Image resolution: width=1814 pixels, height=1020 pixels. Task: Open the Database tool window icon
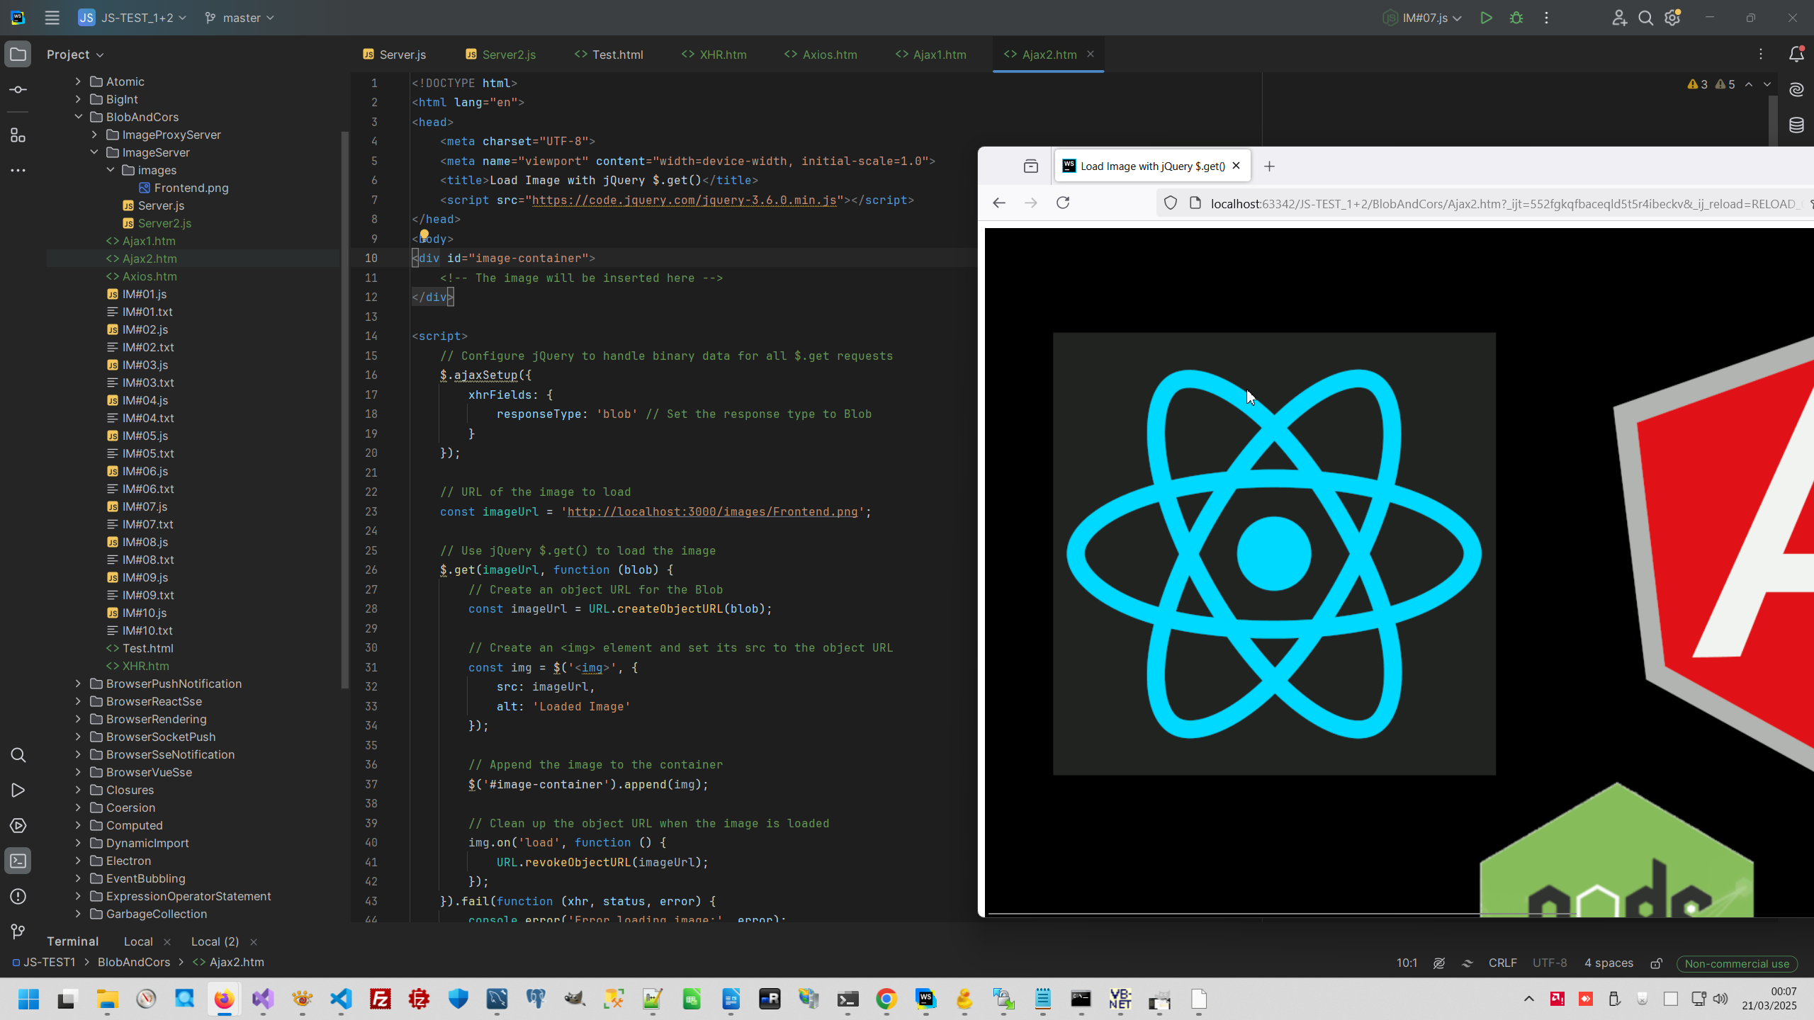pyautogui.click(x=1796, y=125)
